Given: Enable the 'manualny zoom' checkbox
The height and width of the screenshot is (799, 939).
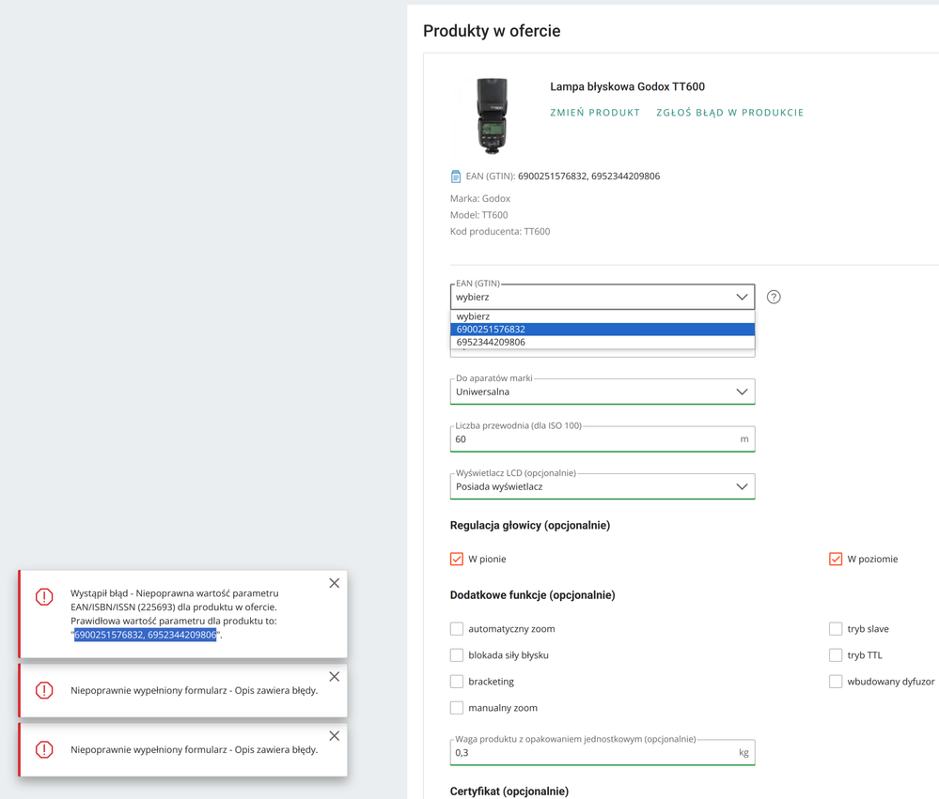Looking at the screenshot, I should click(456, 708).
